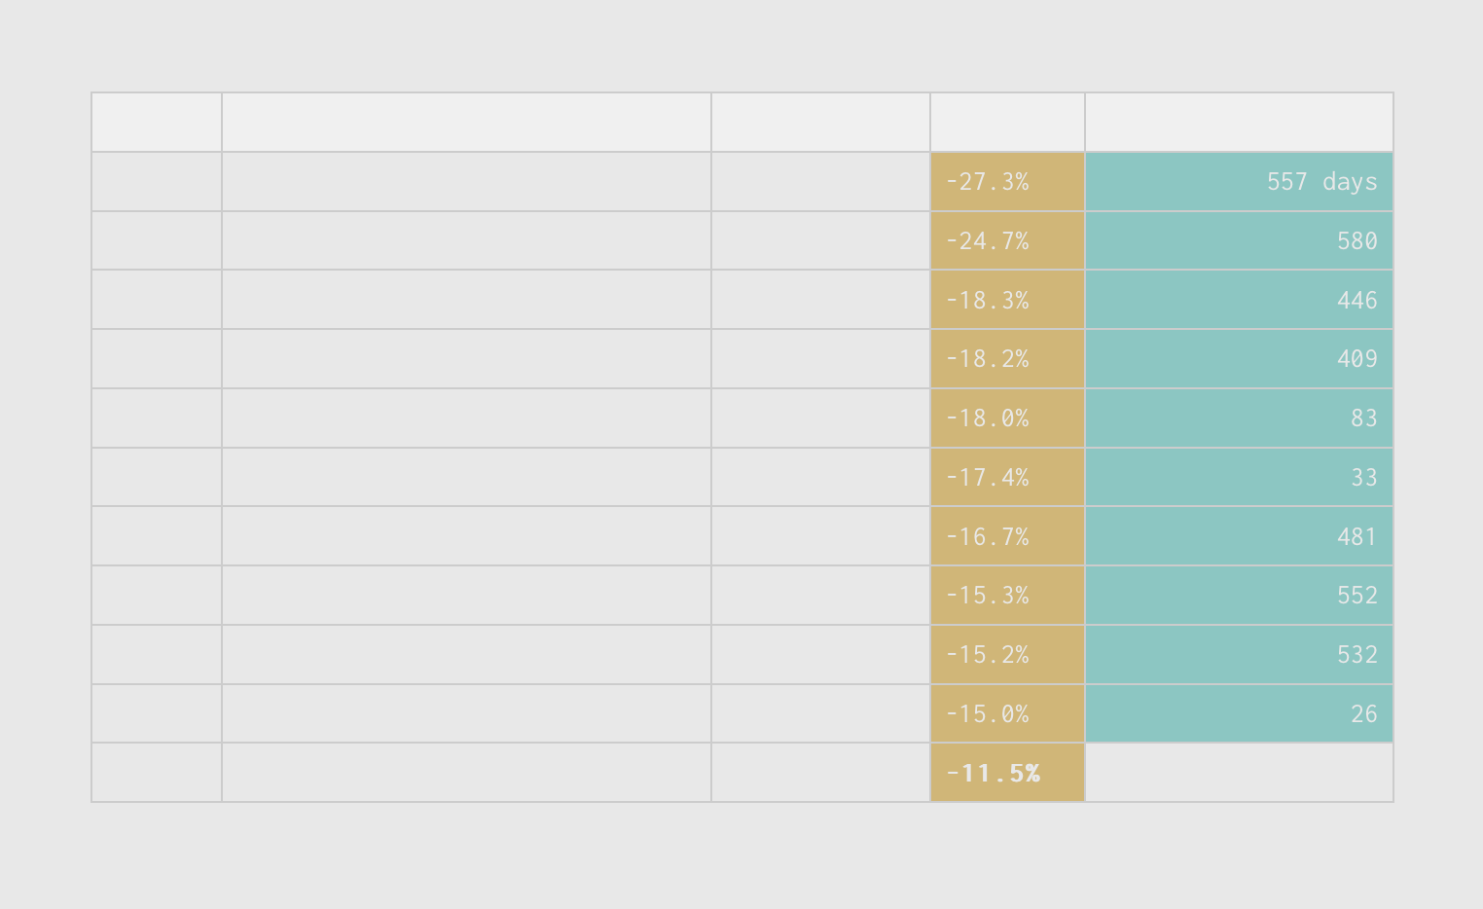1483x909 pixels.
Task: Click the -15.2% cell
Action: [x=1007, y=655]
